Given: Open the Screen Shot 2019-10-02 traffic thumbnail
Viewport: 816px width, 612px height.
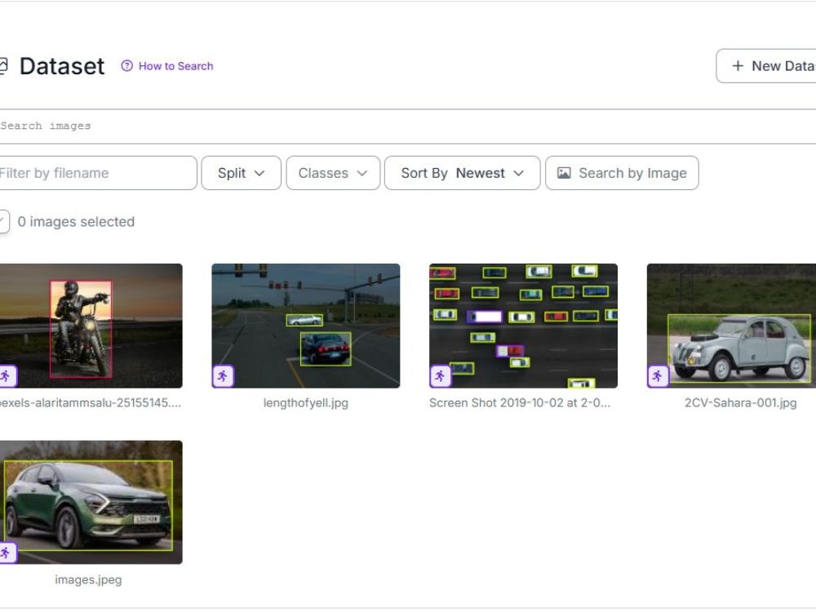Looking at the screenshot, I should (x=523, y=326).
